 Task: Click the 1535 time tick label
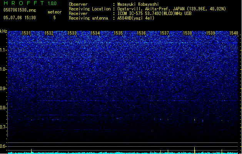tap(118, 33)
